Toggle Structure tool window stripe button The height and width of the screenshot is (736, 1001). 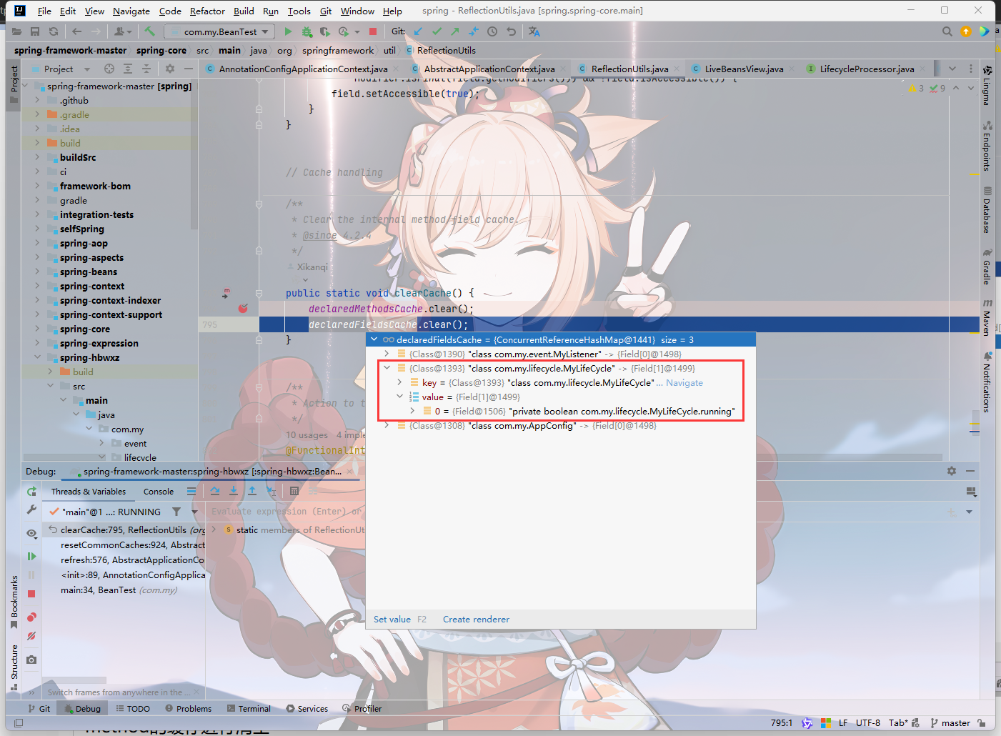coord(14,667)
